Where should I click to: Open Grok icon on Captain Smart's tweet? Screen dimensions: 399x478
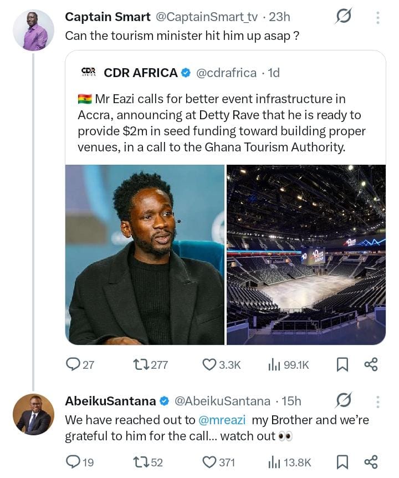[344, 17]
